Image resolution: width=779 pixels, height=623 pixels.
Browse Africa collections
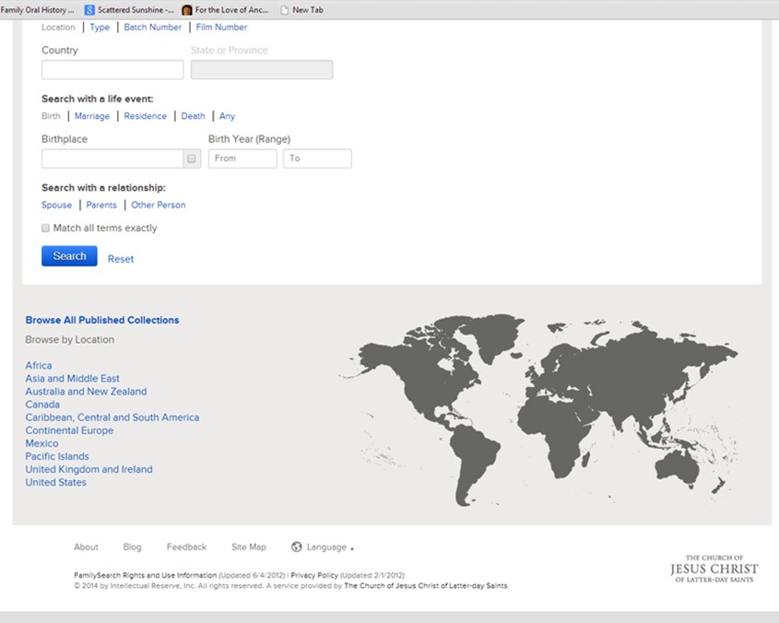coord(39,365)
